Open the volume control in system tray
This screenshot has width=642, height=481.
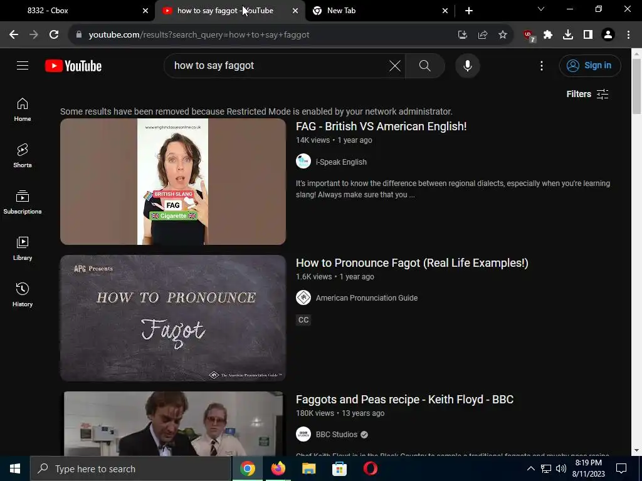[x=561, y=468]
